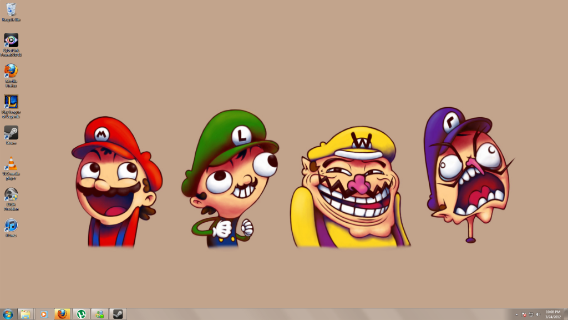Image resolution: width=568 pixels, height=320 pixels.
Task: Switch to Steam in the taskbar
Action: click(118, 314)
